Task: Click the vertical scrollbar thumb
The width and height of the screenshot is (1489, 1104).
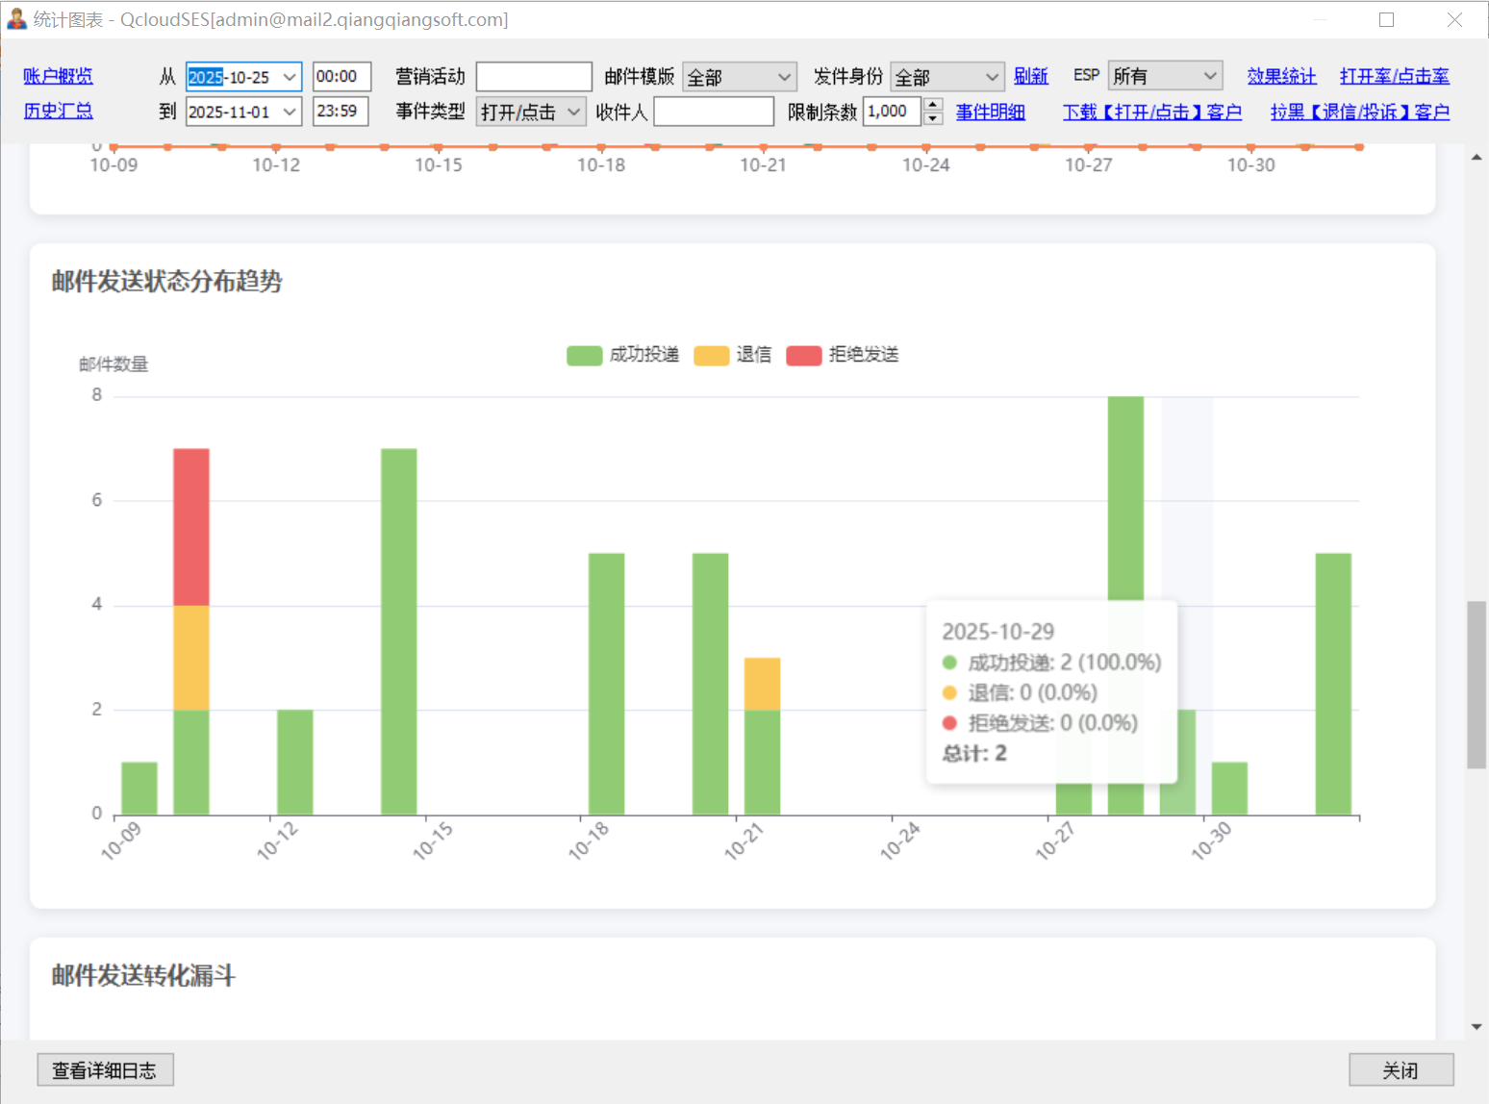Action: [1476, 685]
